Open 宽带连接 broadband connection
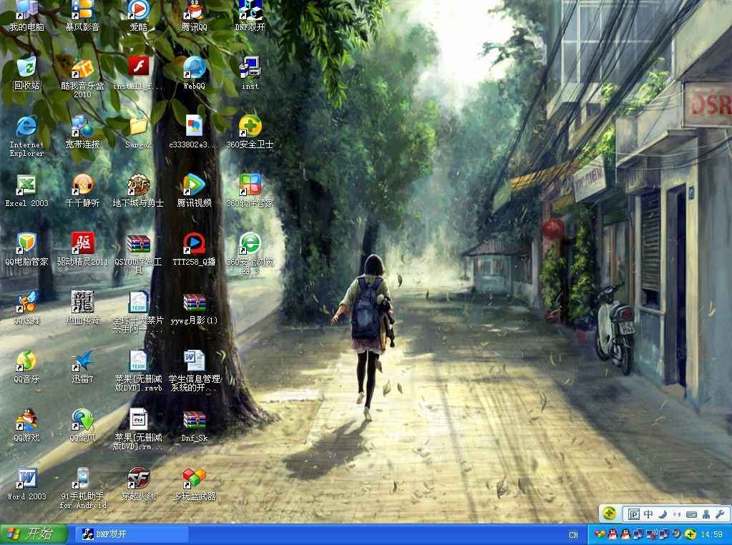Screen dimensions: 732x545 pyautogui.click(x=82, y=132)
